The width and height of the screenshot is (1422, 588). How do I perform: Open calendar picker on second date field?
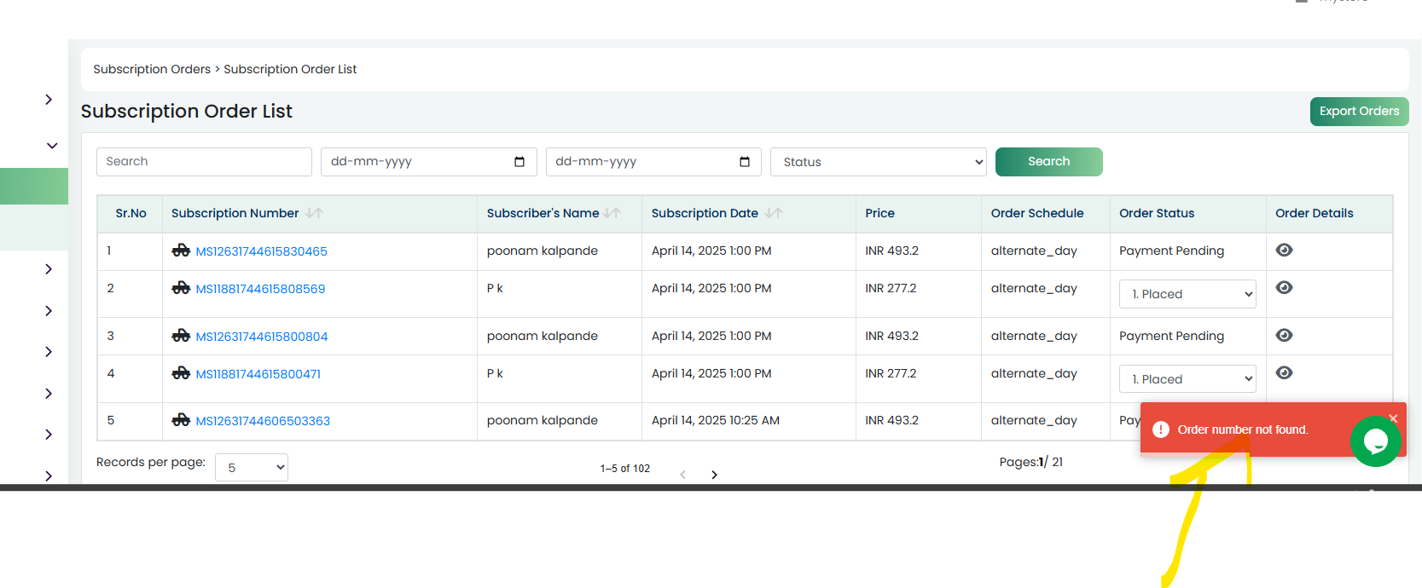click(x=745, y=162)
